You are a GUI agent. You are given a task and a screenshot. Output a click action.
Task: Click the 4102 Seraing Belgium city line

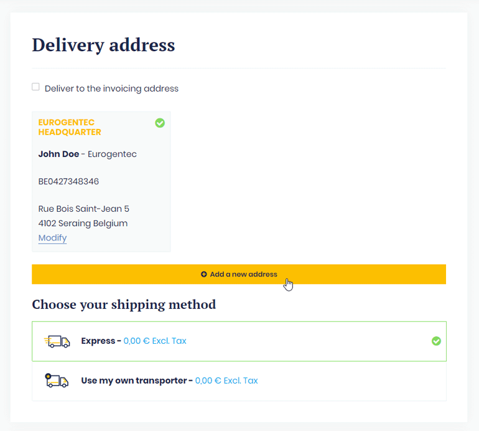[x=83, y=223]
